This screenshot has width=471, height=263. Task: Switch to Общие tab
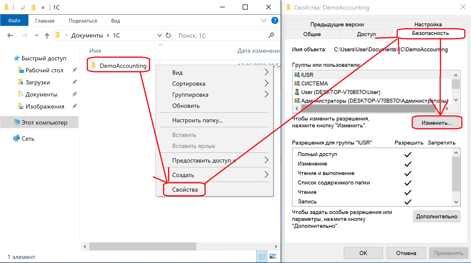[312, 34]
